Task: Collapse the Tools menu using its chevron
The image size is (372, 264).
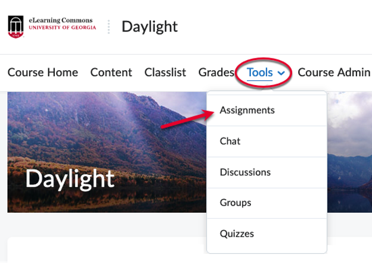Action: [x=281, y=73]
